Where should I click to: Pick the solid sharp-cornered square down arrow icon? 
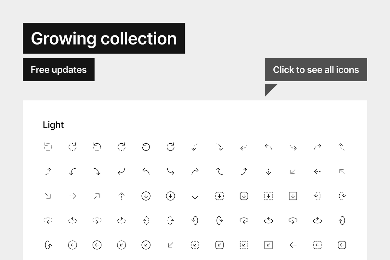click(293, 196)
